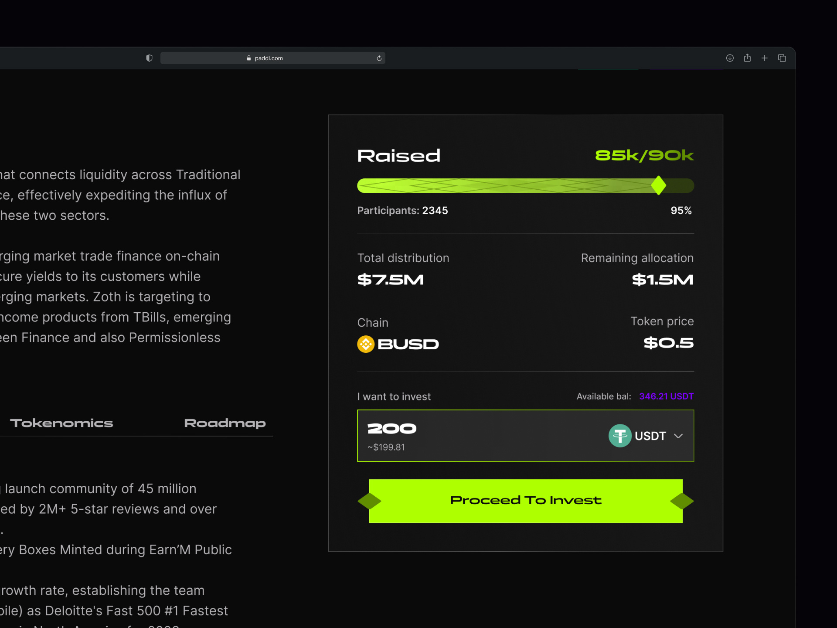
Task: Click the padlock icon in the address bar
Action: 249,58
